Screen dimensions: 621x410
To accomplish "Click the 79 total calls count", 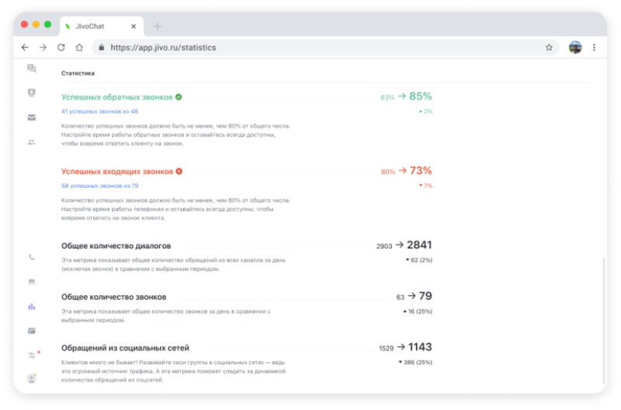I will point(425,297).
